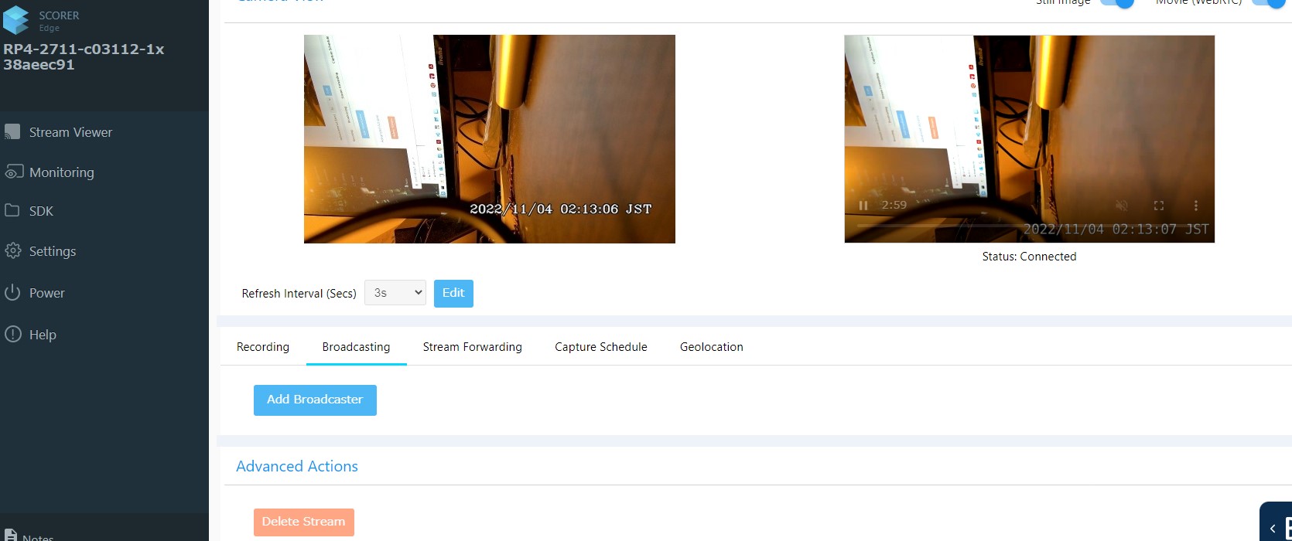
Task: Click the Delete Stream button
Action: click(x=303, y=522)
